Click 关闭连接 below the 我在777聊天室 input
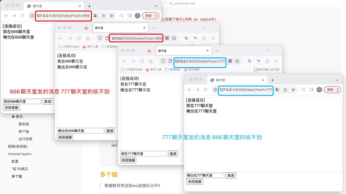This screenshot has width=346, height=194. [128, 160]
